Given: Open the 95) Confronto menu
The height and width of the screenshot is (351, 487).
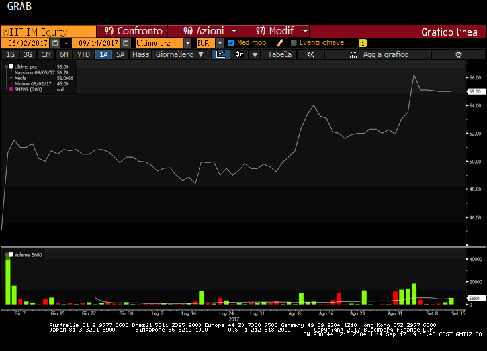Looking at the screenshot, I should [x=132, y=31].
